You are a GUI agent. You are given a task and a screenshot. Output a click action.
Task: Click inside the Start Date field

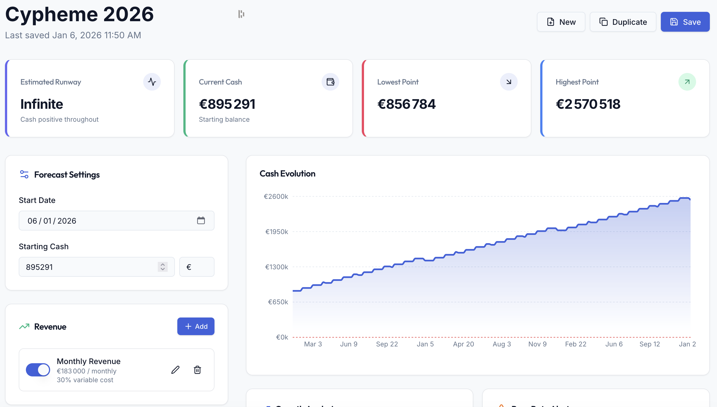coord(98,220)
